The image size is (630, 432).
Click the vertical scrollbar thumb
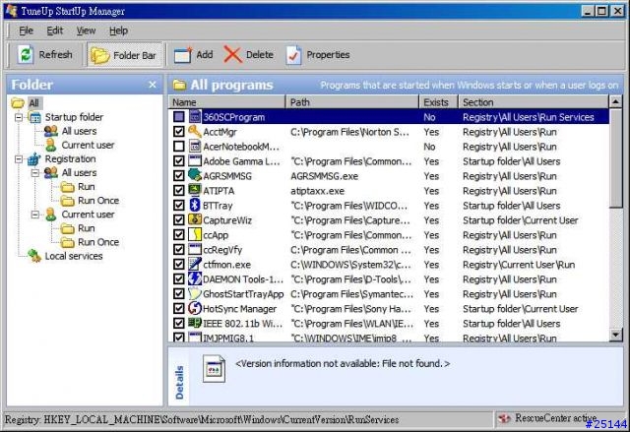[616, 158]
